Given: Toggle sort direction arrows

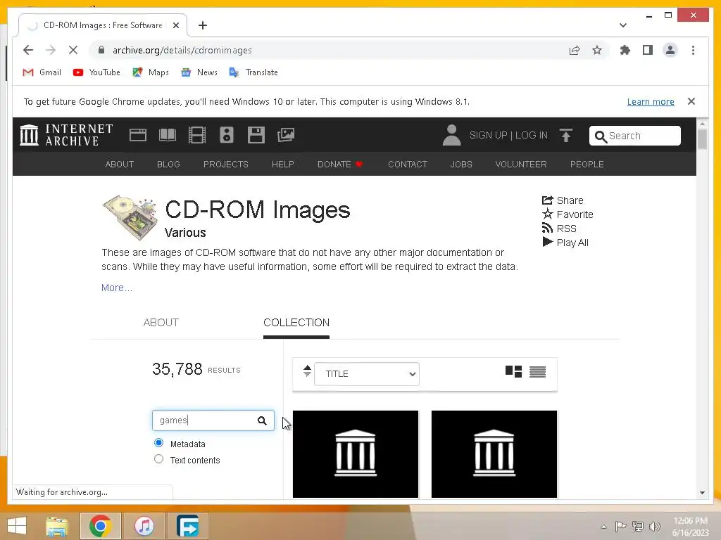Looking at the screenshot, I should coord(307,371).
